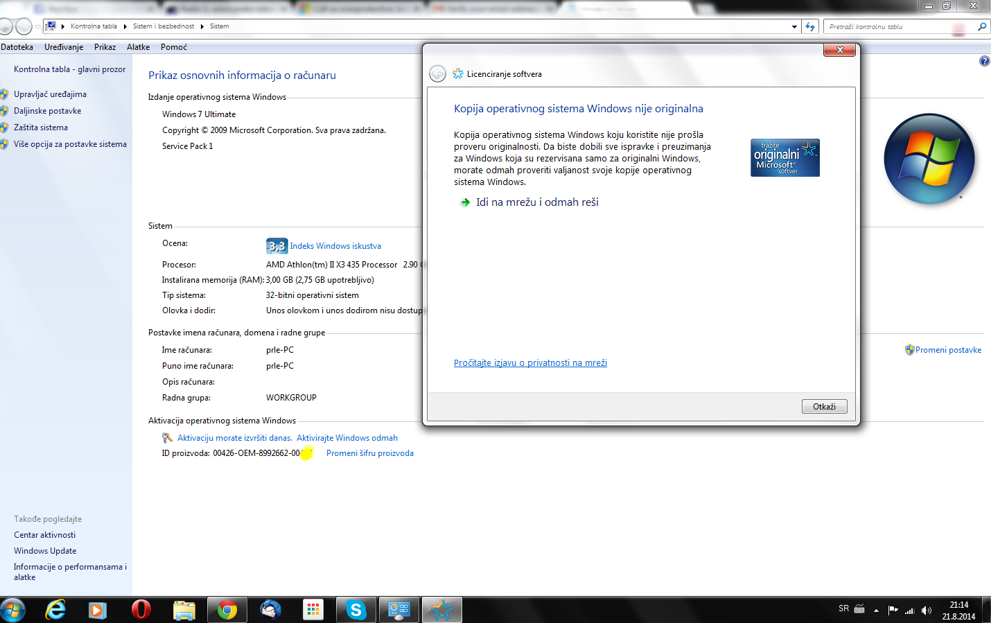Open the Prikaz menu

(105, 47)
